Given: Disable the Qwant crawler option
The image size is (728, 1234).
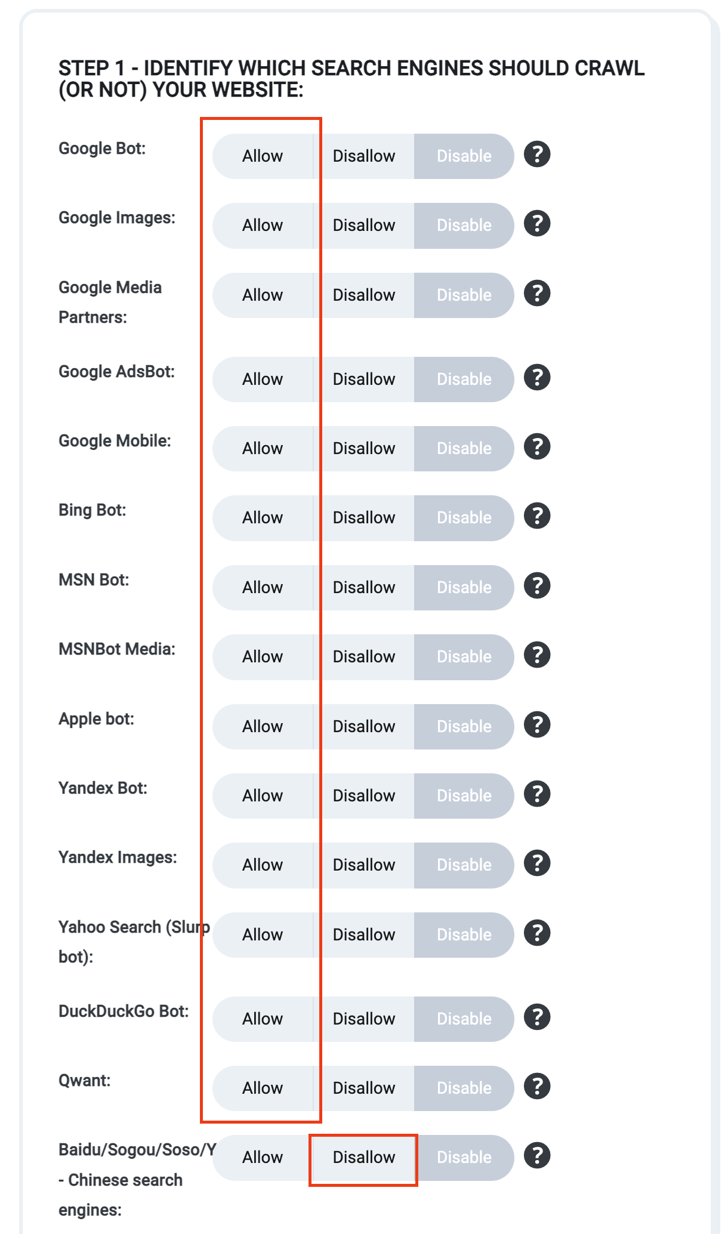Looking at the screenshot, I should click(x=464, y=1088).
